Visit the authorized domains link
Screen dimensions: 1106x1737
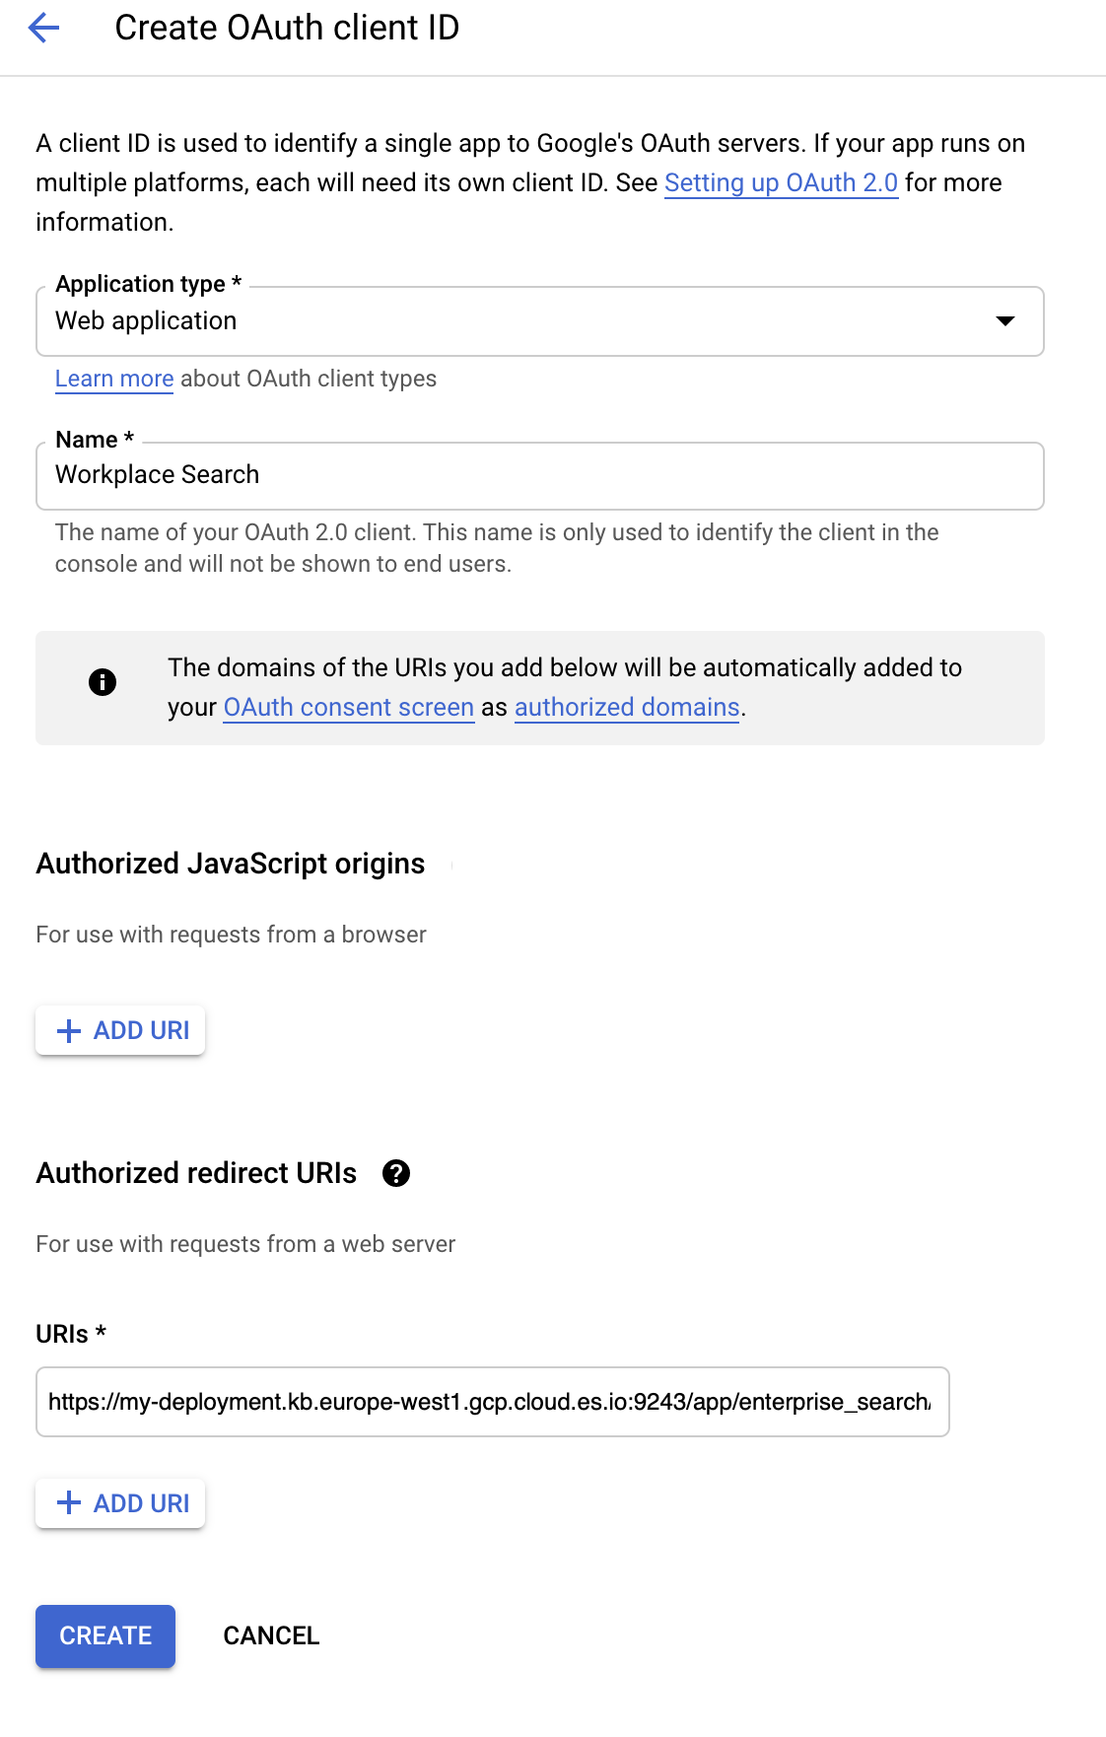(627, 708)
